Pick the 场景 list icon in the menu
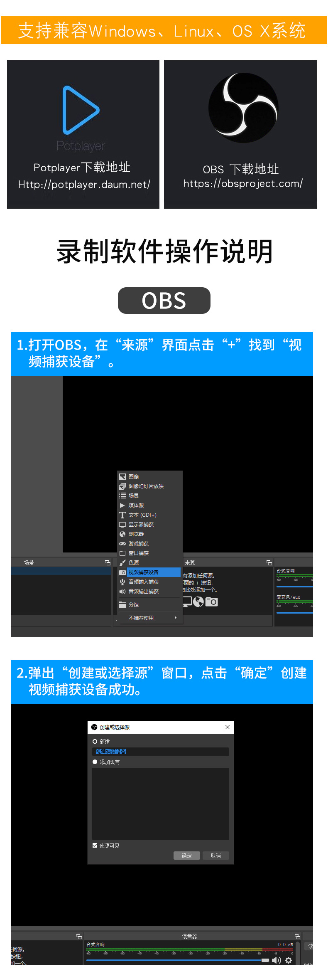328x979 pixels. click(122, 496)
